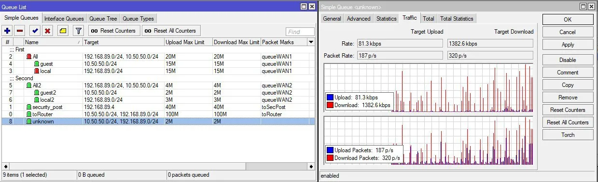Open the Interface Queues tab
This screenshot has width=598, height=182.
pyautogui.click(x=64, y=19)
